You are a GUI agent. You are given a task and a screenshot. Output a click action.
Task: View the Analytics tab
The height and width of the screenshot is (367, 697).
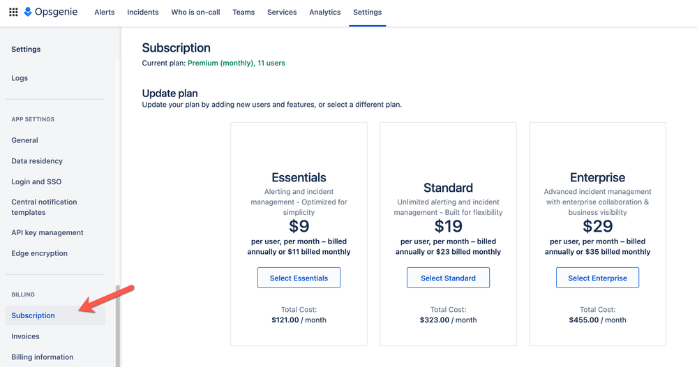tap(325, 12)
